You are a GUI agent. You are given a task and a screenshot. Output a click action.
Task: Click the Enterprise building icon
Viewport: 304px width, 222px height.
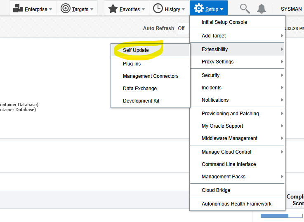(18, 9)
